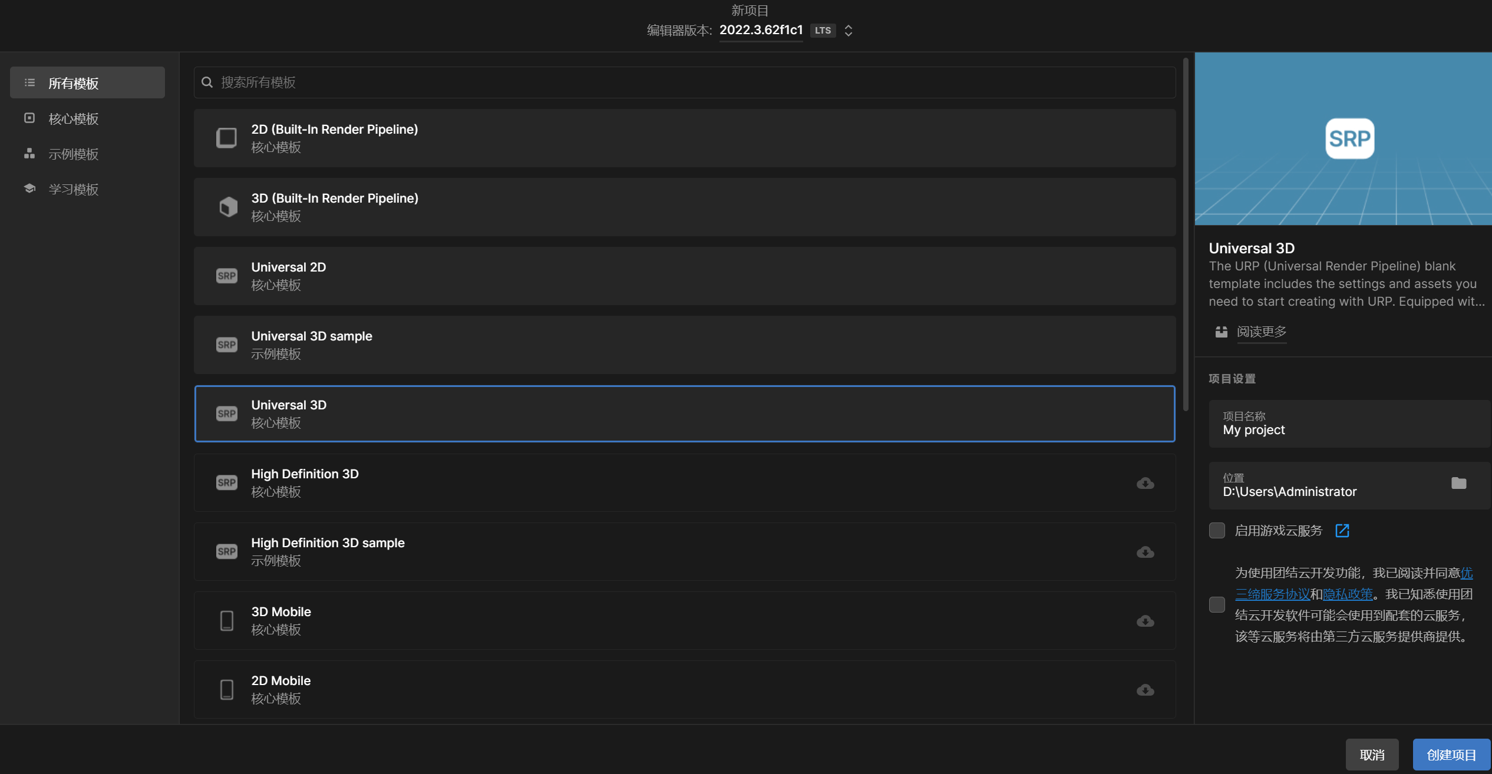Image resolution: width=1492 pixels, height=774 pixels.
Task: Click the 创建项目 button
Action: click(1451, 755)
